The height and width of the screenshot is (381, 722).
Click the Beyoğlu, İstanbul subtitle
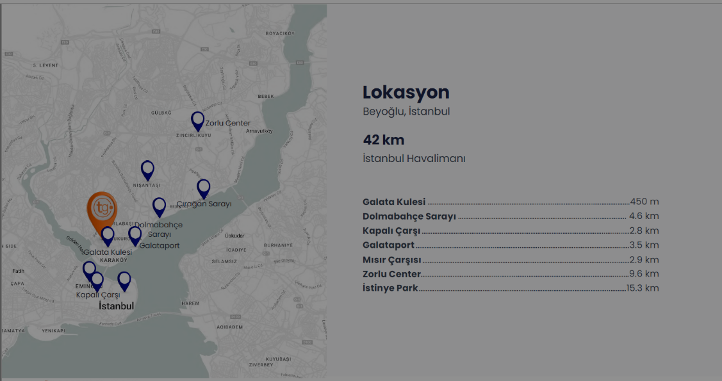tap(406, 111)
